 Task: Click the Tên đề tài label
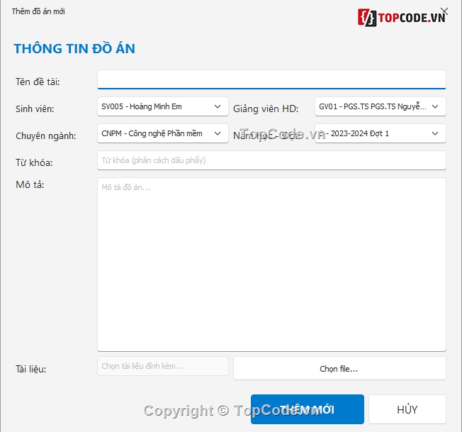point(38,82)
